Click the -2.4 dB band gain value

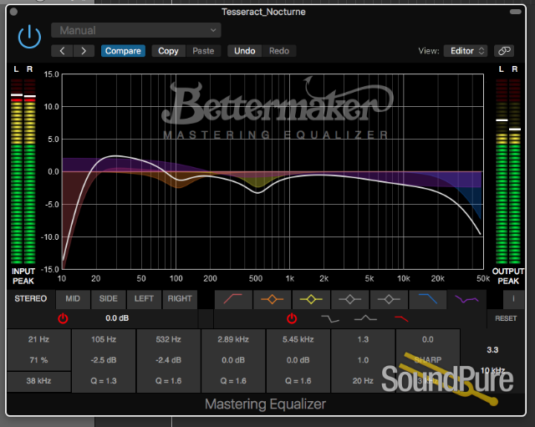pyautogui.click(x=169, y=360)
